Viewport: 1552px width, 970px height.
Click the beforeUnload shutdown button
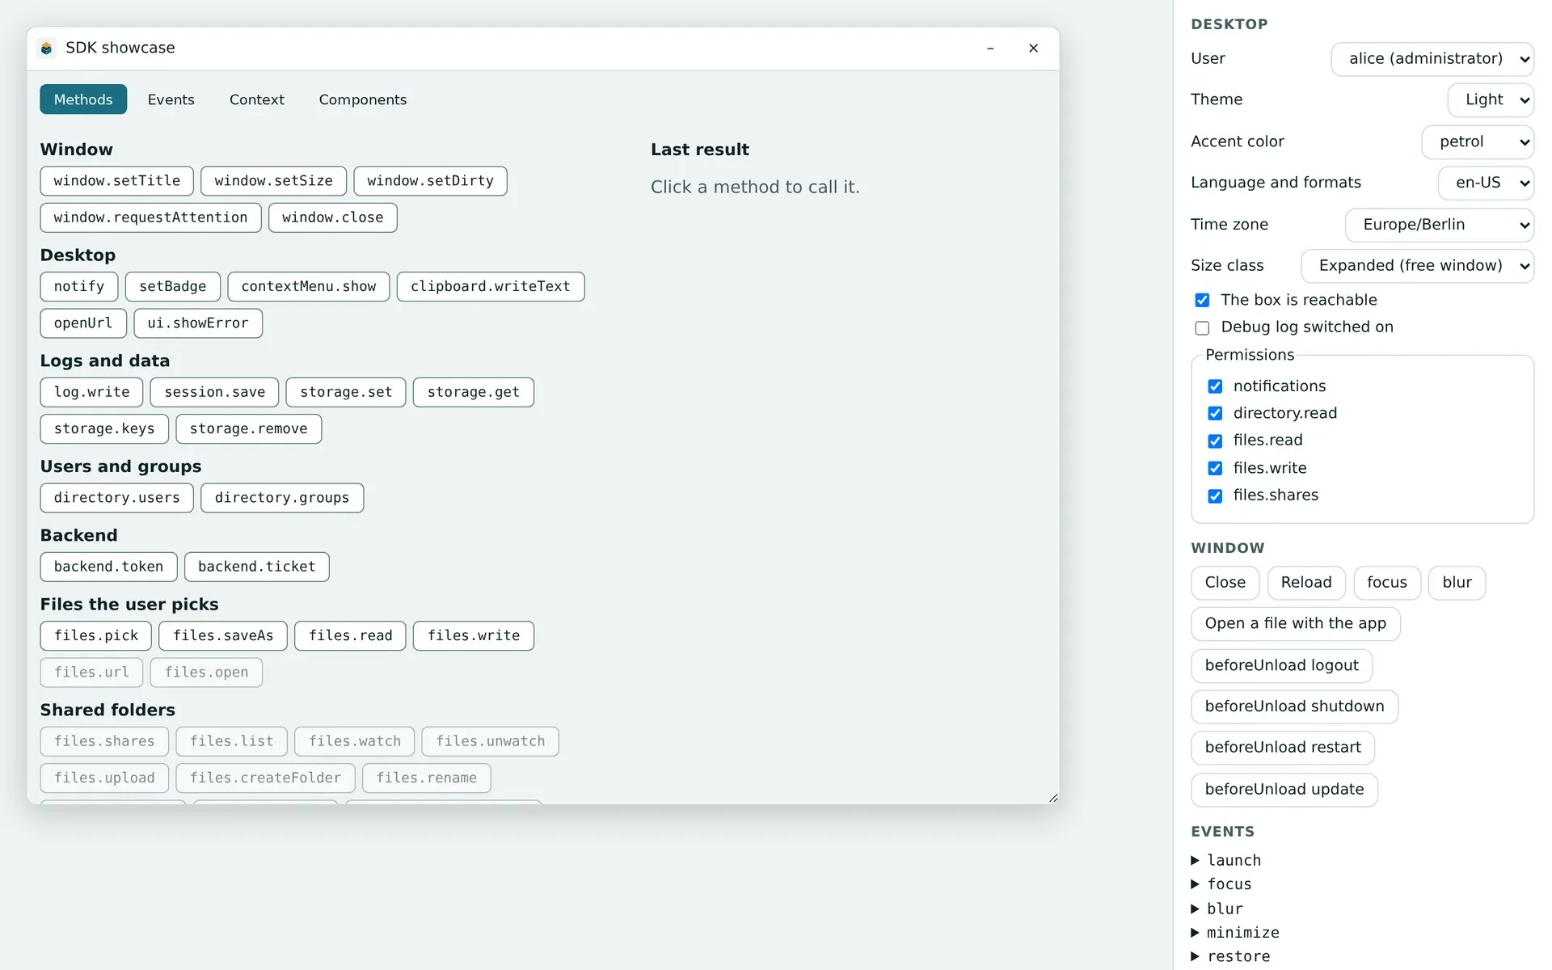coord(1295,707)
